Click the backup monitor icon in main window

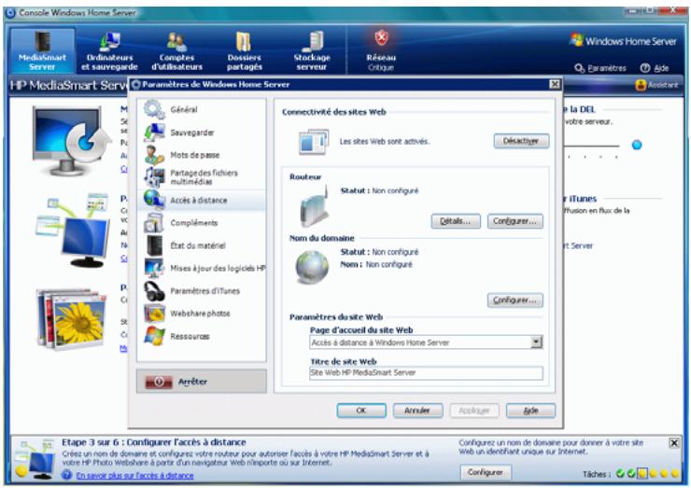(x=71, y=141)
